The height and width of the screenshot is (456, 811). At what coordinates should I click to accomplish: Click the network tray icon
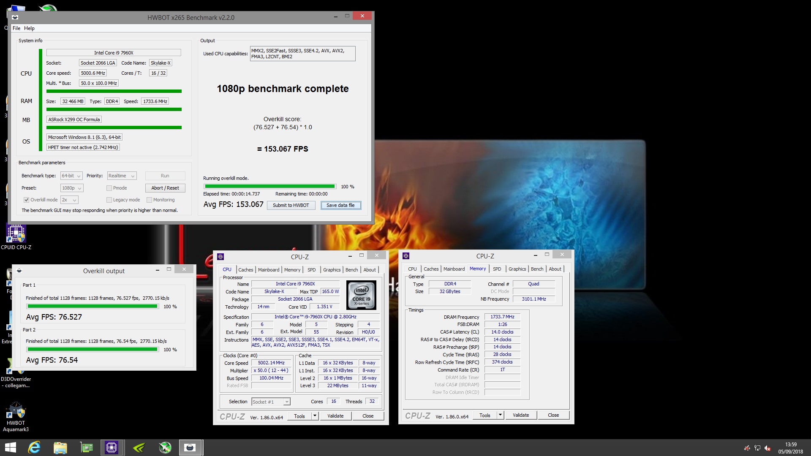tap(757, 448)
